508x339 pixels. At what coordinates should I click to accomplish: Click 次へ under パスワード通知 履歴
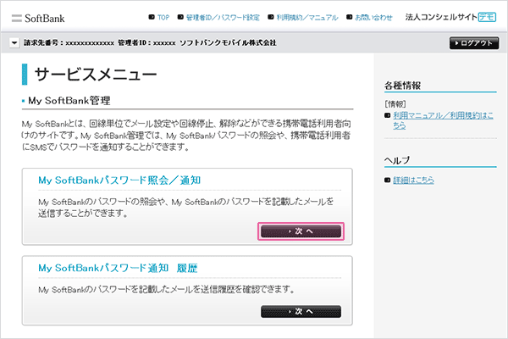pos(301,311)
